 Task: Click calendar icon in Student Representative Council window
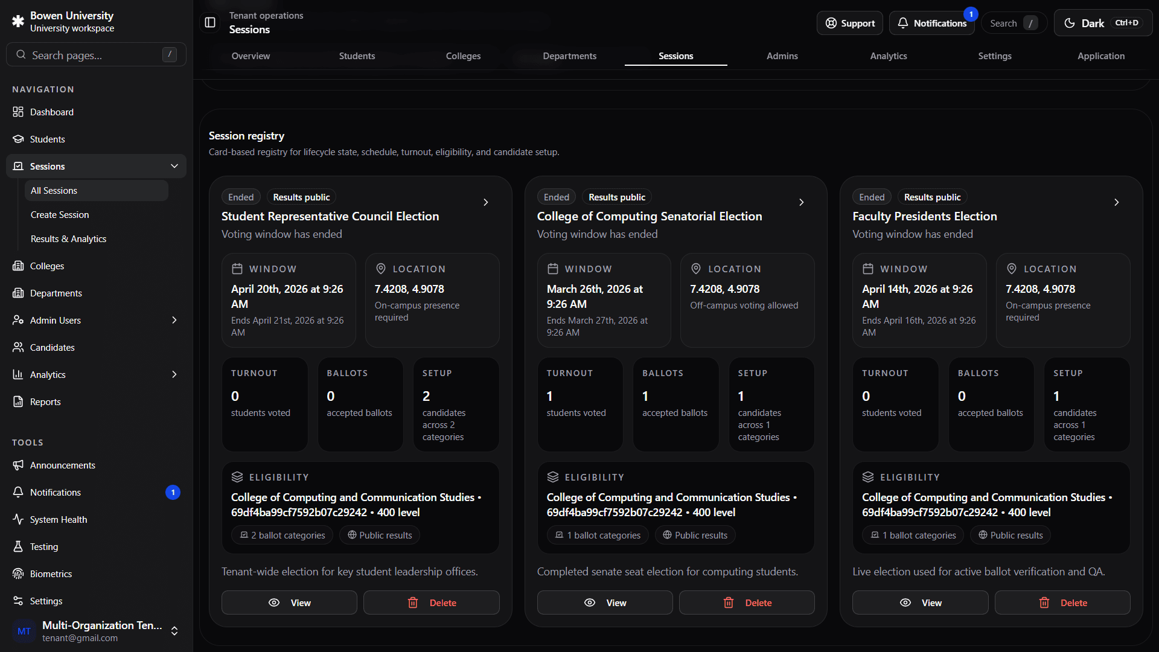click(x=237, y=269)
